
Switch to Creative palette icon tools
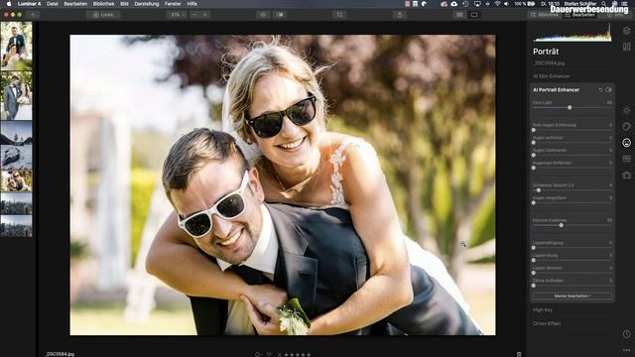pyautogui.click(x=626, y=127)
